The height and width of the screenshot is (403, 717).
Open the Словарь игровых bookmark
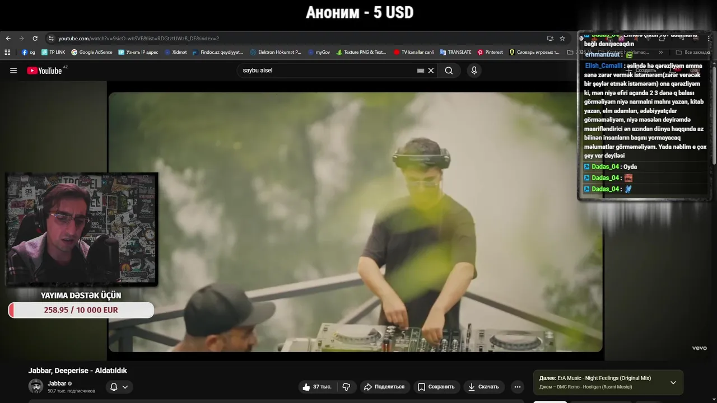pos(534,52)
